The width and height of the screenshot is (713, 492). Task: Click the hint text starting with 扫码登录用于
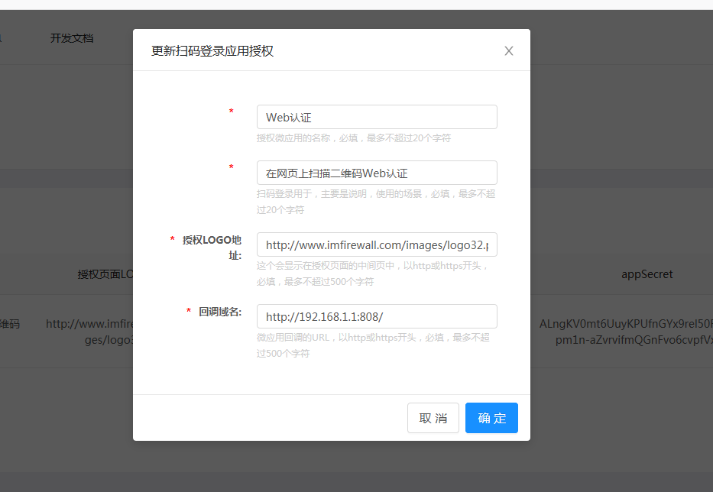375,202
